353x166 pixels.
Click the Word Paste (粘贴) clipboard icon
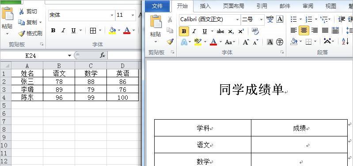click(x=156, y=22)
